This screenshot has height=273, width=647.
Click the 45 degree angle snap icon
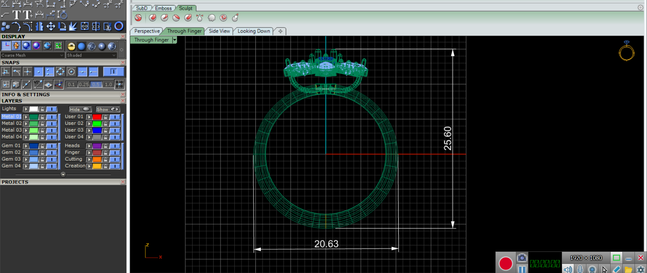(38, 84)
